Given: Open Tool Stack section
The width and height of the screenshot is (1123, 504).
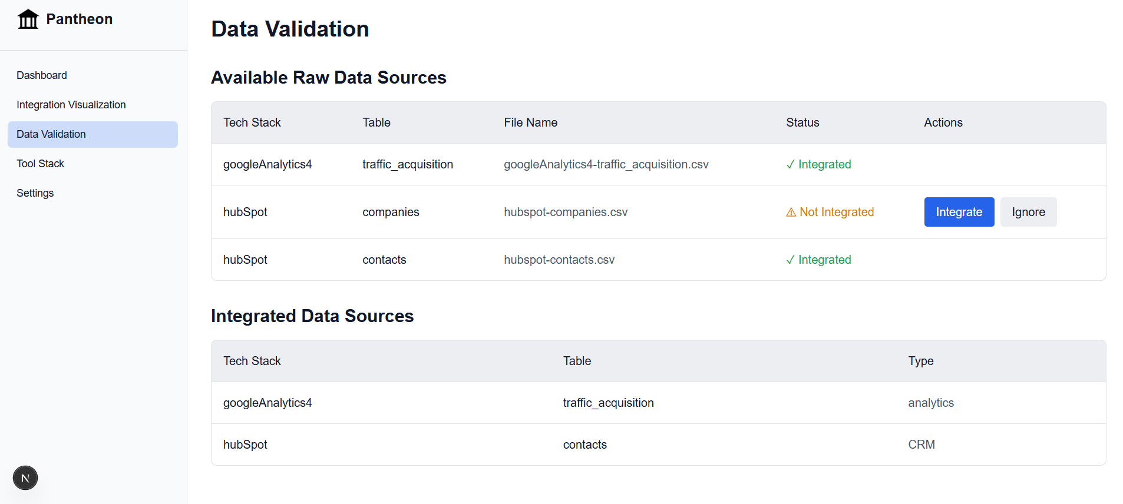Looking at the screenshot, I should 40,164.
